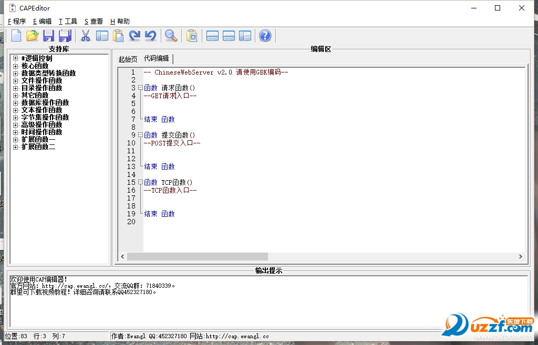Screen dimensions: 538x345
Task: Click the clipboard icon right of the magnifier
Action: pos(192,36)
